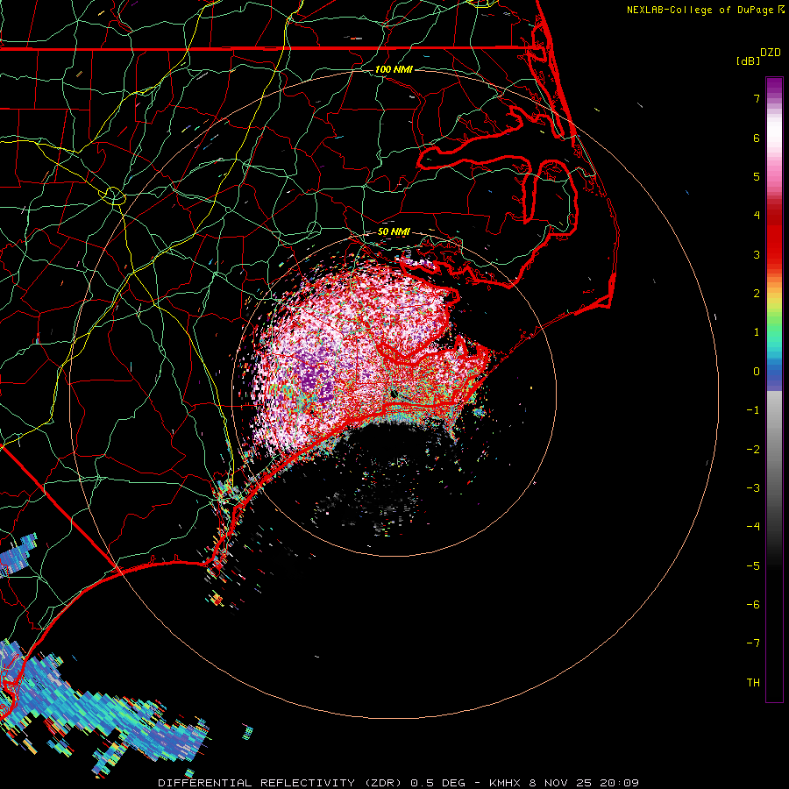
Task: Click the -1 value on color scale
Action: (x=753, y=410)
